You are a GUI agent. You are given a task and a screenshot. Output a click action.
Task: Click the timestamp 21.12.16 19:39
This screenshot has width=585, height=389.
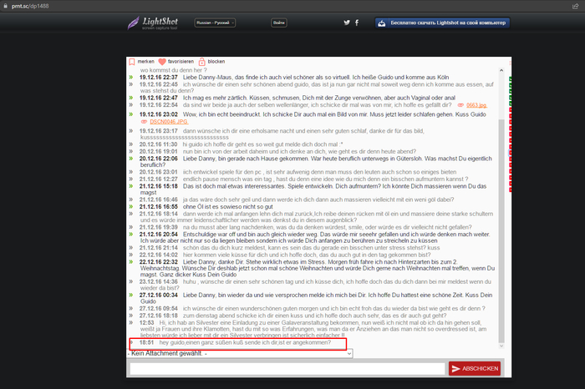click(x=159, y=227)
